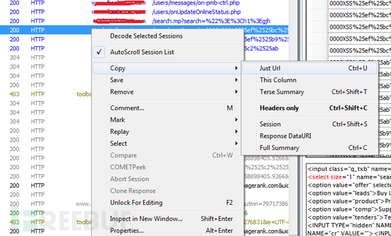The image size is (391, 236).
Task: Toggle the AutoScroll Session List checkmark
Action: tap(99, 52)
